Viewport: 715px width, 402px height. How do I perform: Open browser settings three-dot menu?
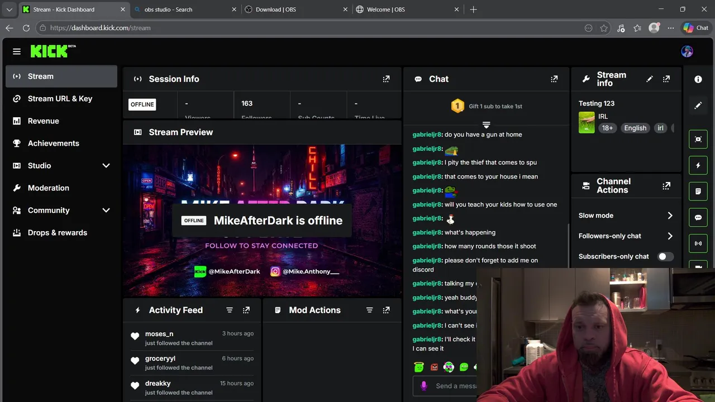point(671,28)
